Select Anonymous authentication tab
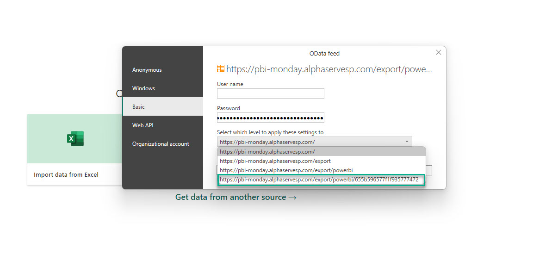 [147, 70]
